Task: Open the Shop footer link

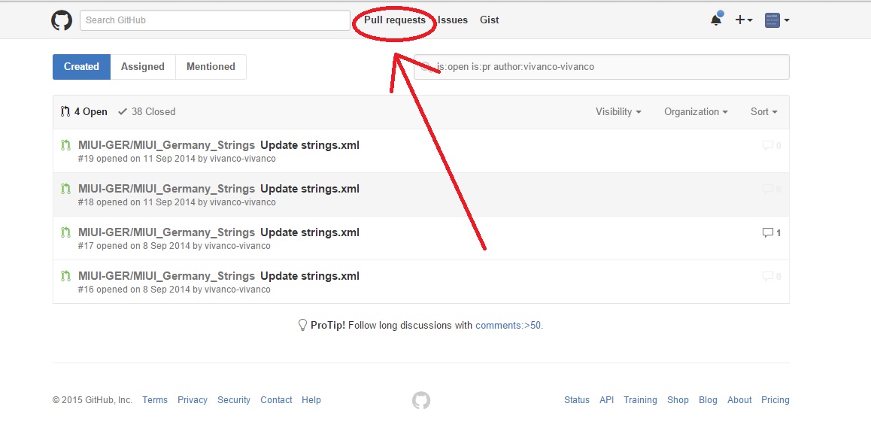Action: click(678, 400)
